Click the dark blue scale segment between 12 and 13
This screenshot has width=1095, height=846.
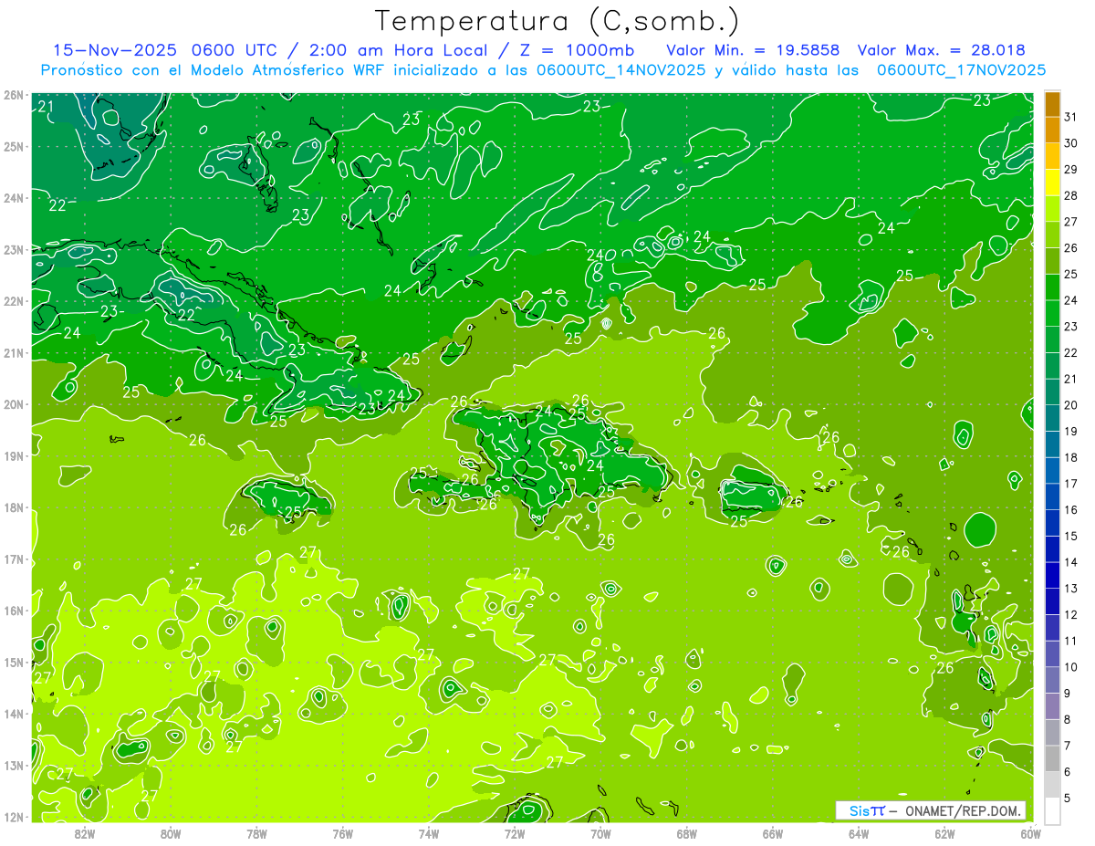[1052, 601]
